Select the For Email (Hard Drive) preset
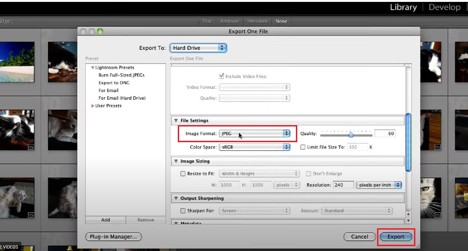The height and width of the screenshot is (251, 468). click(x=122, y=98)
